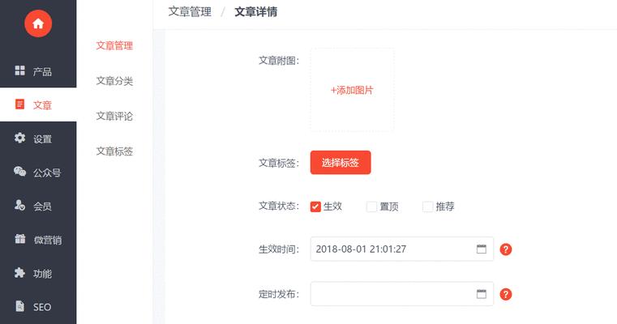
Task: Open 设置 in the sidebar
Action: coord(38,139)
